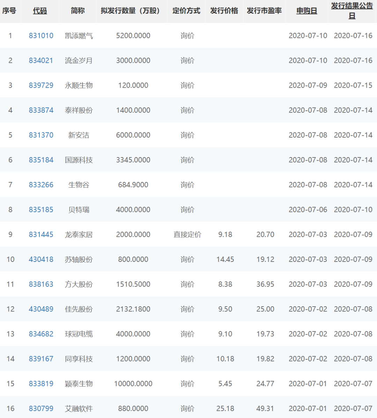
Task: Sort by 发行结果公告日 column header
Action: pyautogui.click(x=352, y=11)
